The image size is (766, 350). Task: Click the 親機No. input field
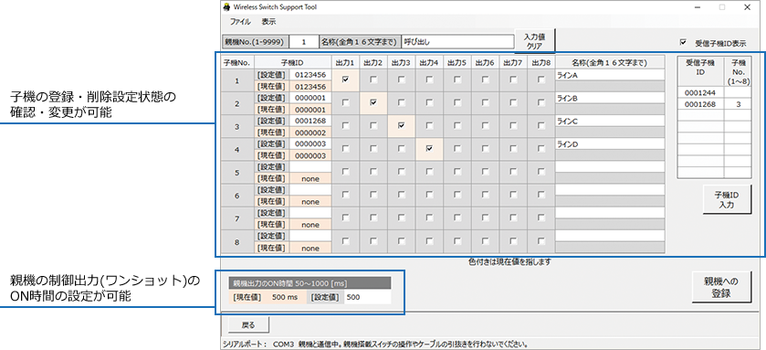[x=303, y=42]
